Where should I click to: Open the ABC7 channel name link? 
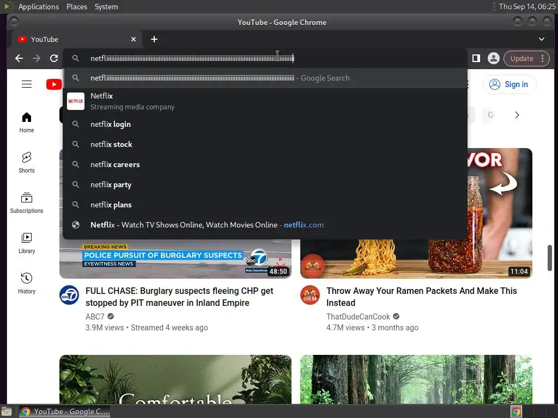tap(95, 317)
